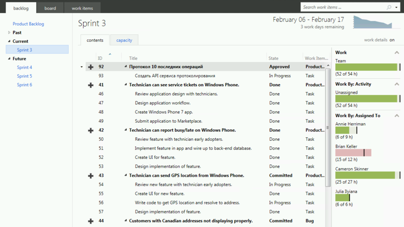Select task 'Design application workflow.'
Image resolution: width=404 pixels, height=227 pixels.
pos(163,103)
